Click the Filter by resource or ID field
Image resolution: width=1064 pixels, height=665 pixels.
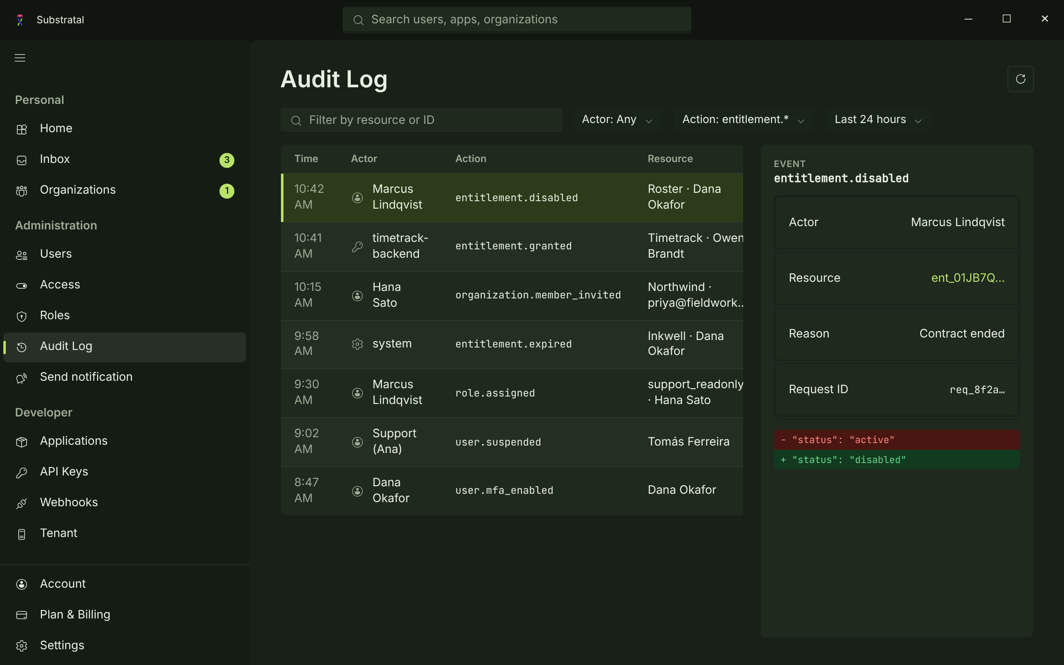click(421, 120)
